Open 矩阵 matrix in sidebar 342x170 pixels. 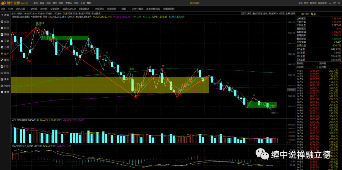pos(5,60)
